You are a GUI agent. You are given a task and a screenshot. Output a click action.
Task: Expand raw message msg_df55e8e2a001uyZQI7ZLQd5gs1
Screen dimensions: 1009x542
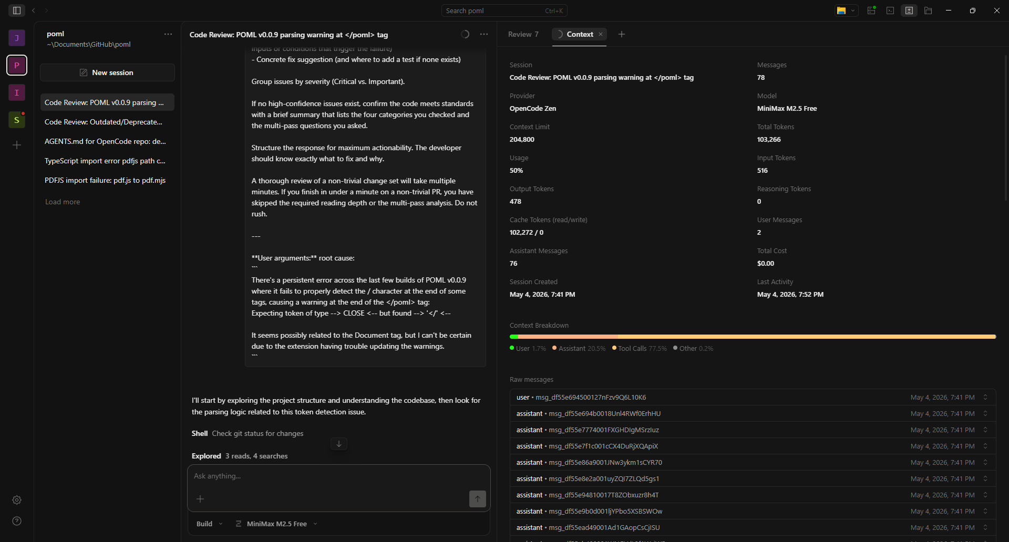[753, 479]
